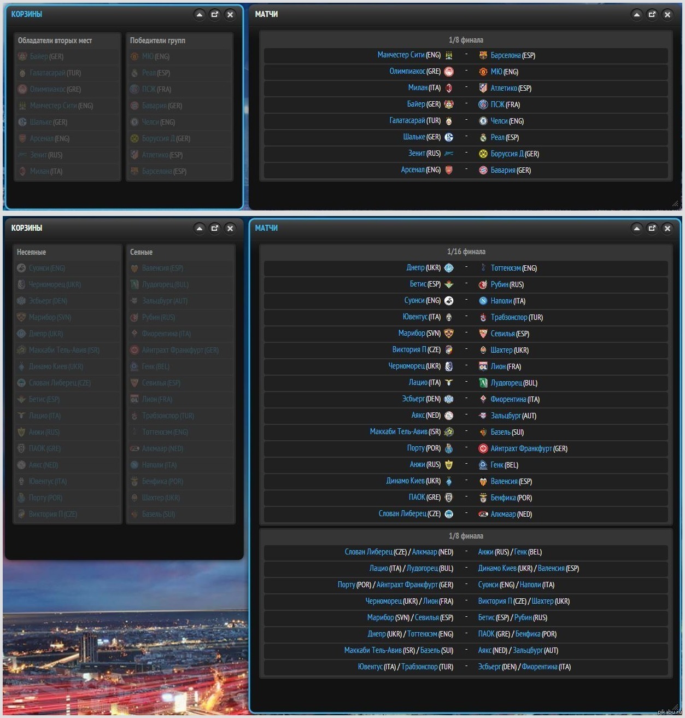Click Атлетико crest in the matches list

(483, 88)
